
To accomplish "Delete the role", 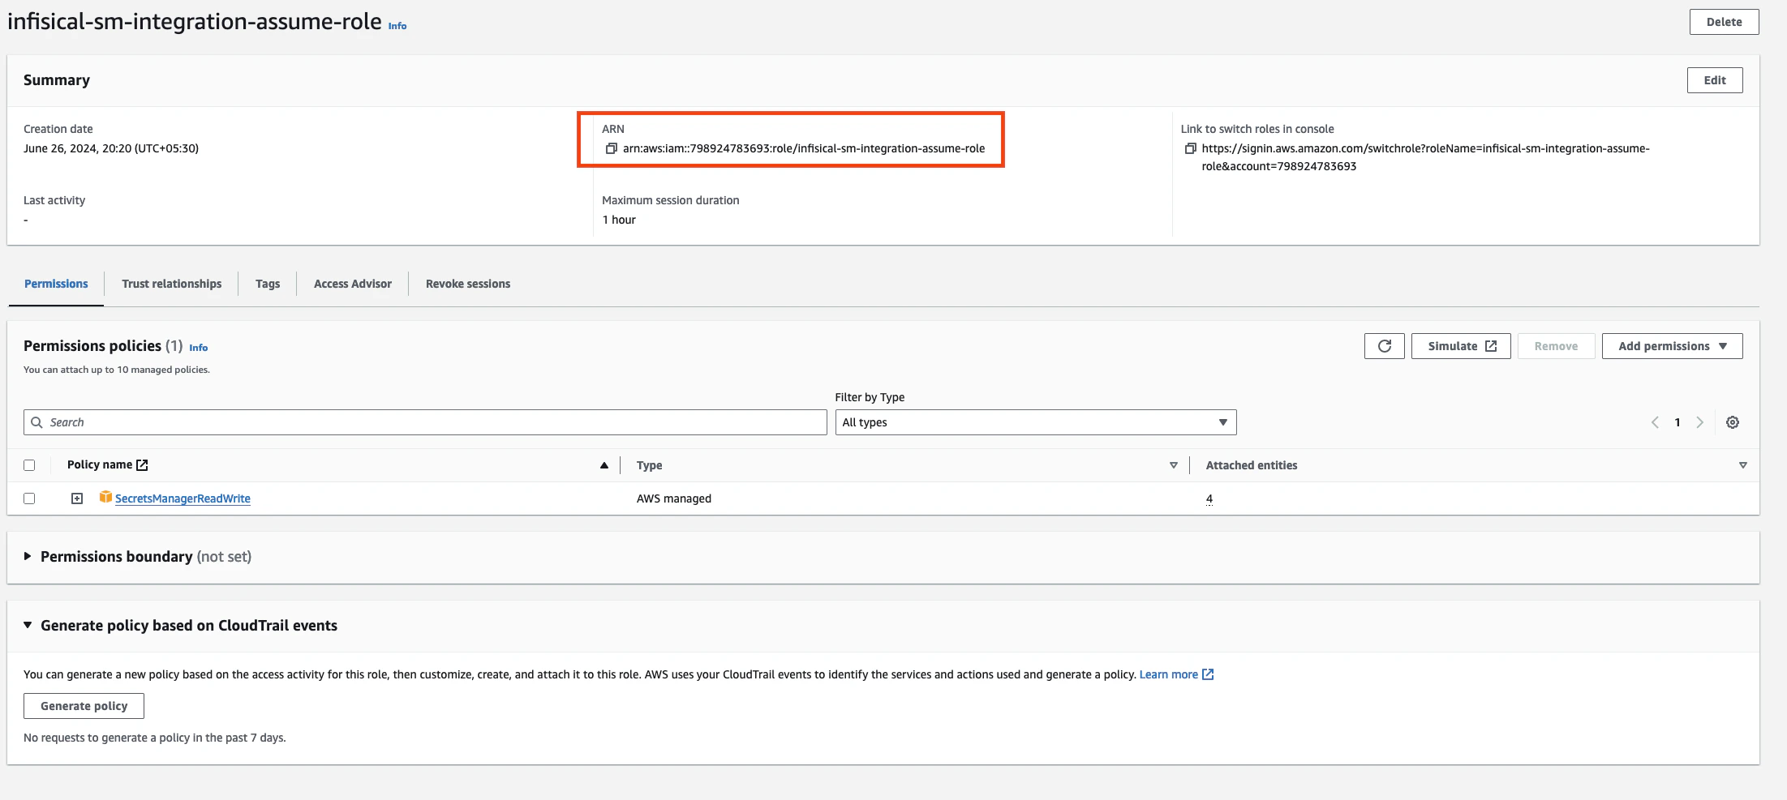I will tap(1725, 22).
